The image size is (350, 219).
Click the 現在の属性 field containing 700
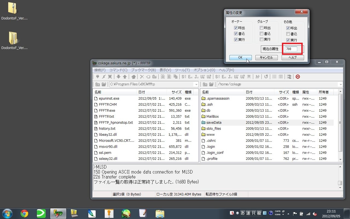pos(291,49)
